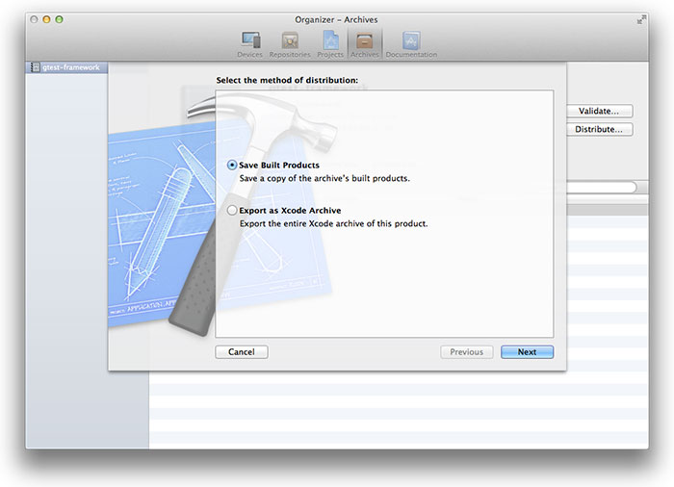Enter full screen with the arrows icon
674x487 pixels.
pos(641,19)
